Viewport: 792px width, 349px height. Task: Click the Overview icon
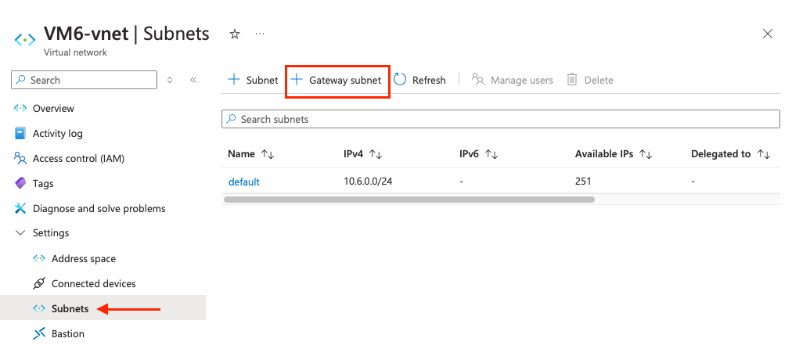20,108
